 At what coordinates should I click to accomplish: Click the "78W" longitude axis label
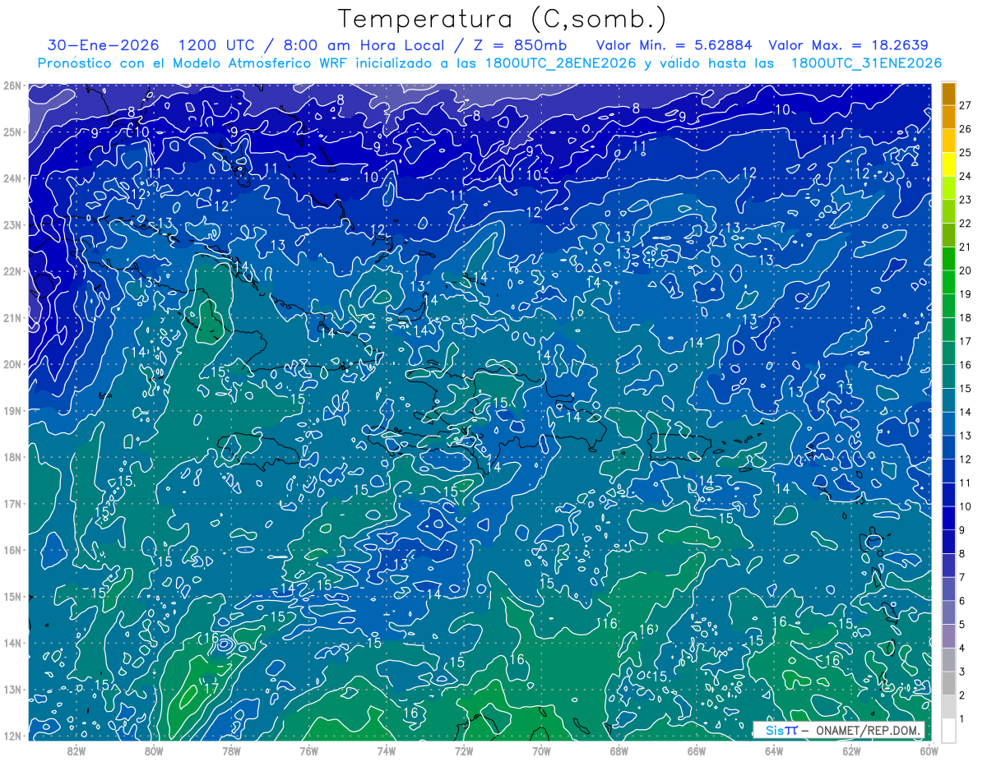(x=231, y=750)
